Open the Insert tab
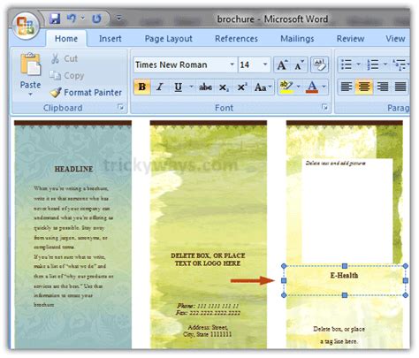 click(110, 39)
